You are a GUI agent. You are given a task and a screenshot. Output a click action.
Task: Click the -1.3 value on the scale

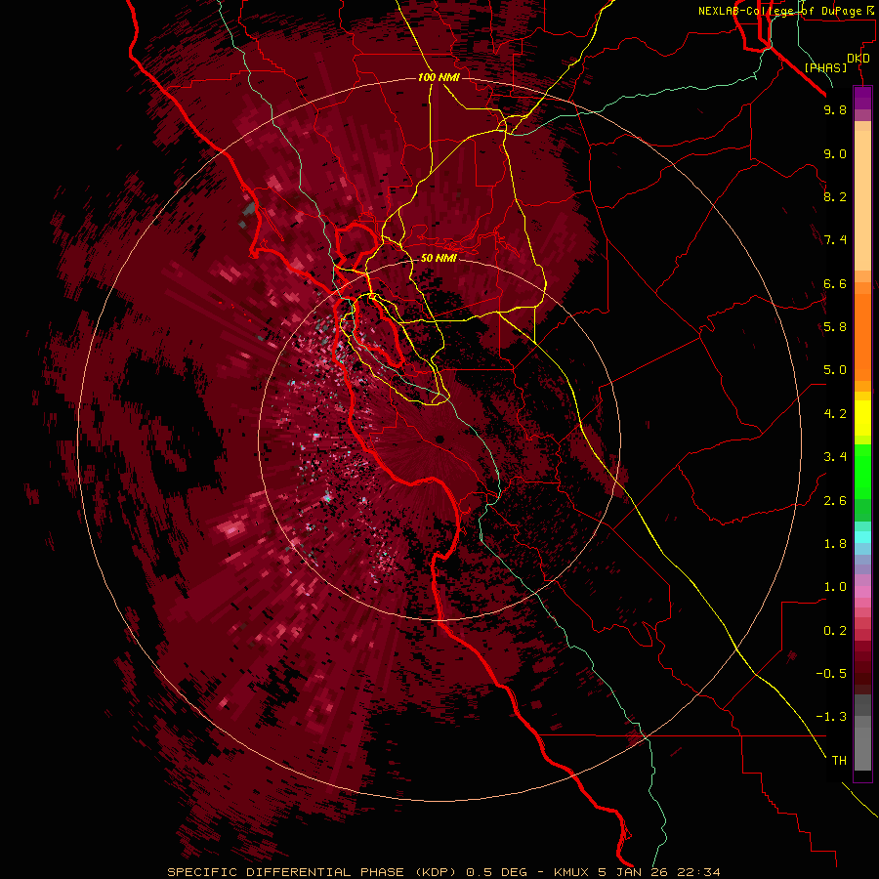[x=831, y=717]
